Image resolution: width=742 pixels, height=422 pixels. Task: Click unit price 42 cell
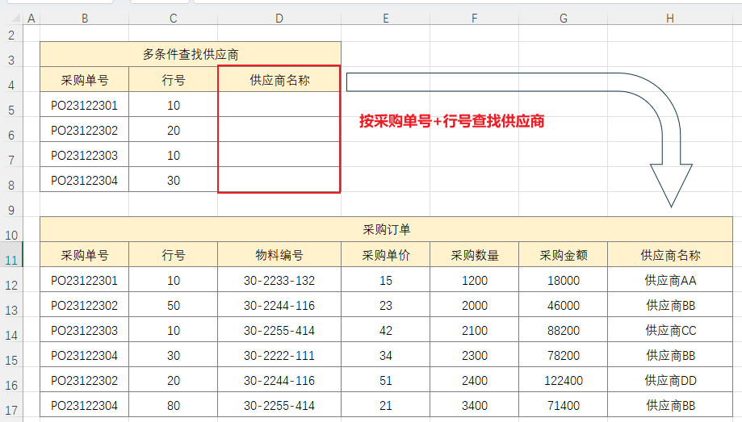386,330
